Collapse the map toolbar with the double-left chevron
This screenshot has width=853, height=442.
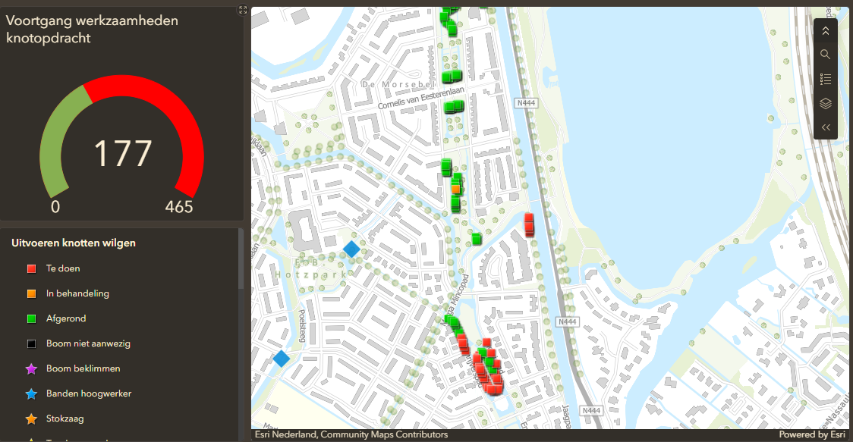pyautogui.click(x=825, y=127)
